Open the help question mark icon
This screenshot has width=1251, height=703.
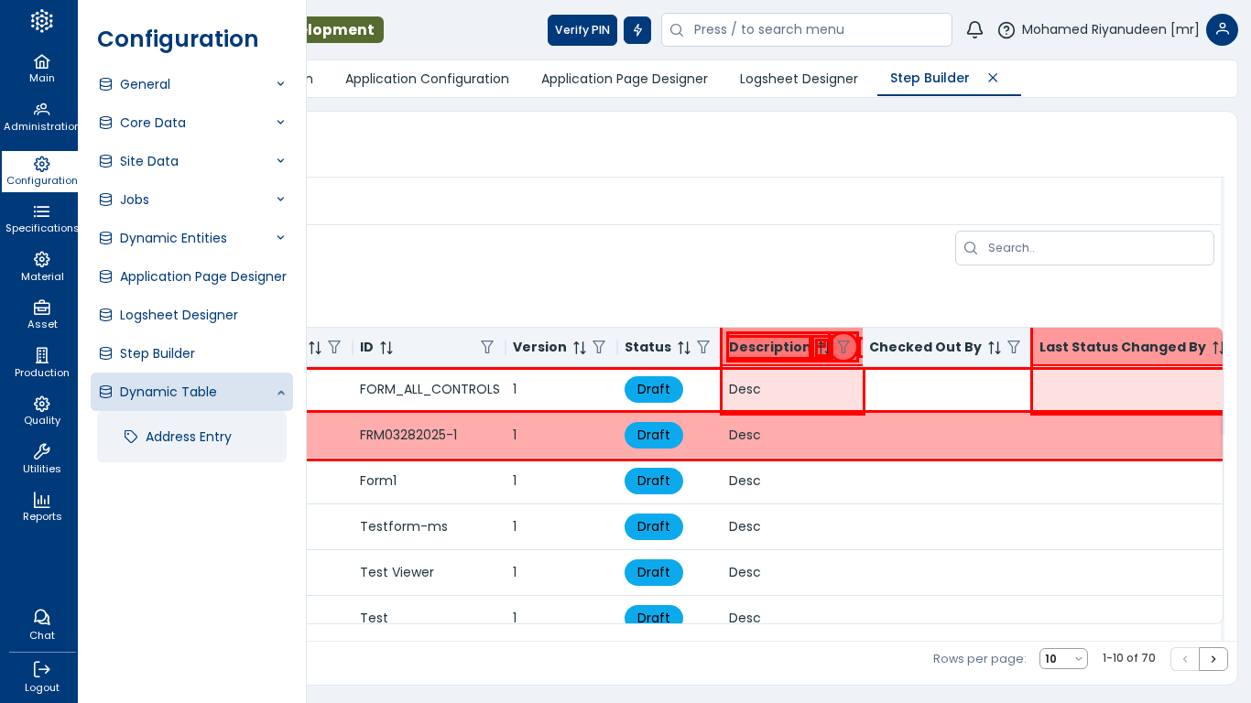click(1006, 30)
